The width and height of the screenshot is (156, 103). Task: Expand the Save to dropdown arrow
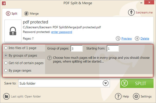click(x=105, y=83)
